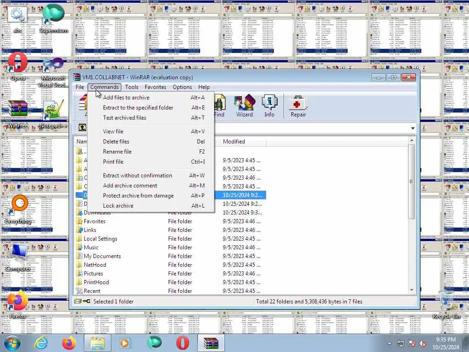Click the drive icon in status bar
This screenshot has height=352, width=469.
(x=78, y=301)
